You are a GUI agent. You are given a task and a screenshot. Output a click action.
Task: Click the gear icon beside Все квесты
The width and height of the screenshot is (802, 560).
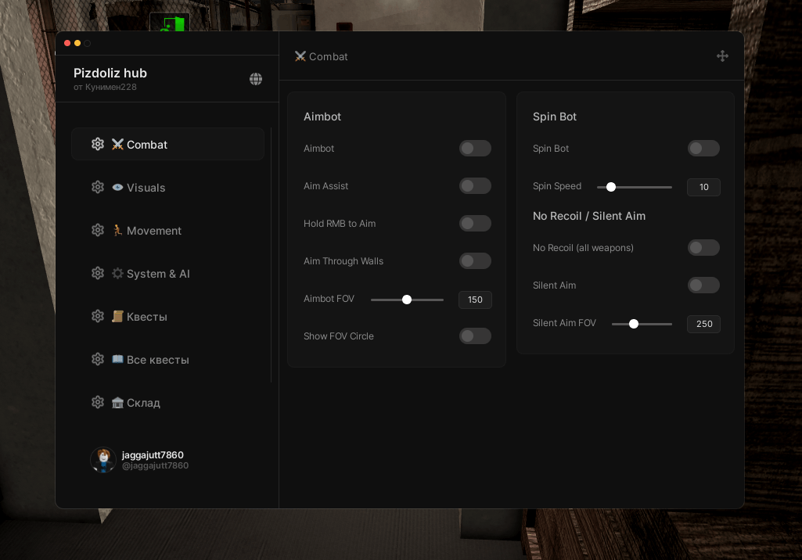98,359
